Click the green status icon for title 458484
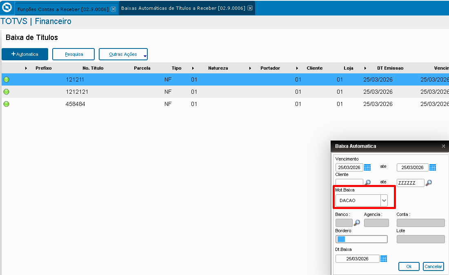The image size is (449, 275). [x=6, y=104]
